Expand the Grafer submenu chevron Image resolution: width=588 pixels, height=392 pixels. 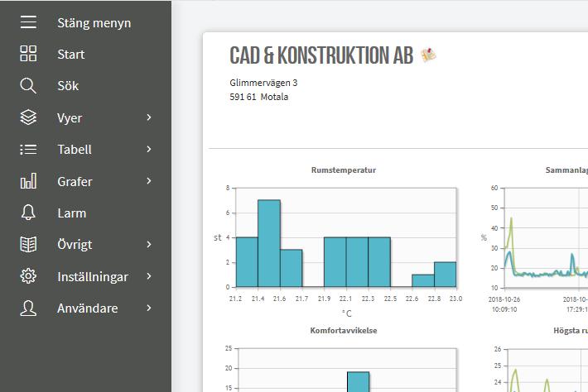point(149,181)
